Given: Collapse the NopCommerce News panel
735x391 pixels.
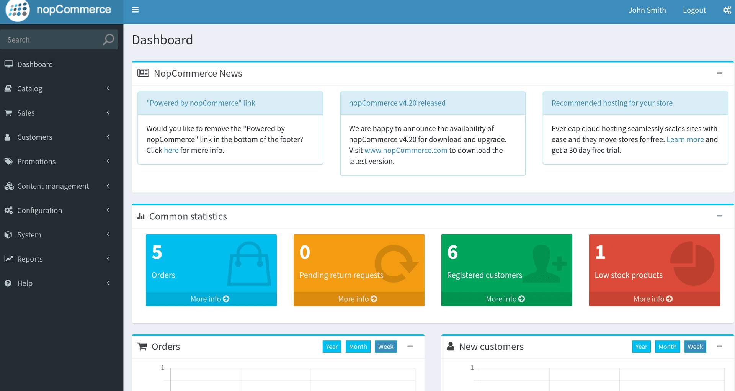Looking at the screenshot, I should [719, 73].
